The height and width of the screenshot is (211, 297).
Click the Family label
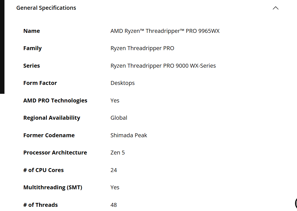(32, 48)
